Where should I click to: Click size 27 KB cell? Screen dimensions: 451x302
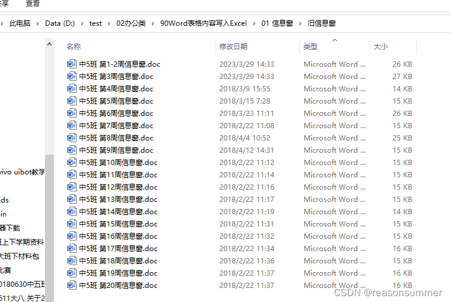click(x=402, y=76)
